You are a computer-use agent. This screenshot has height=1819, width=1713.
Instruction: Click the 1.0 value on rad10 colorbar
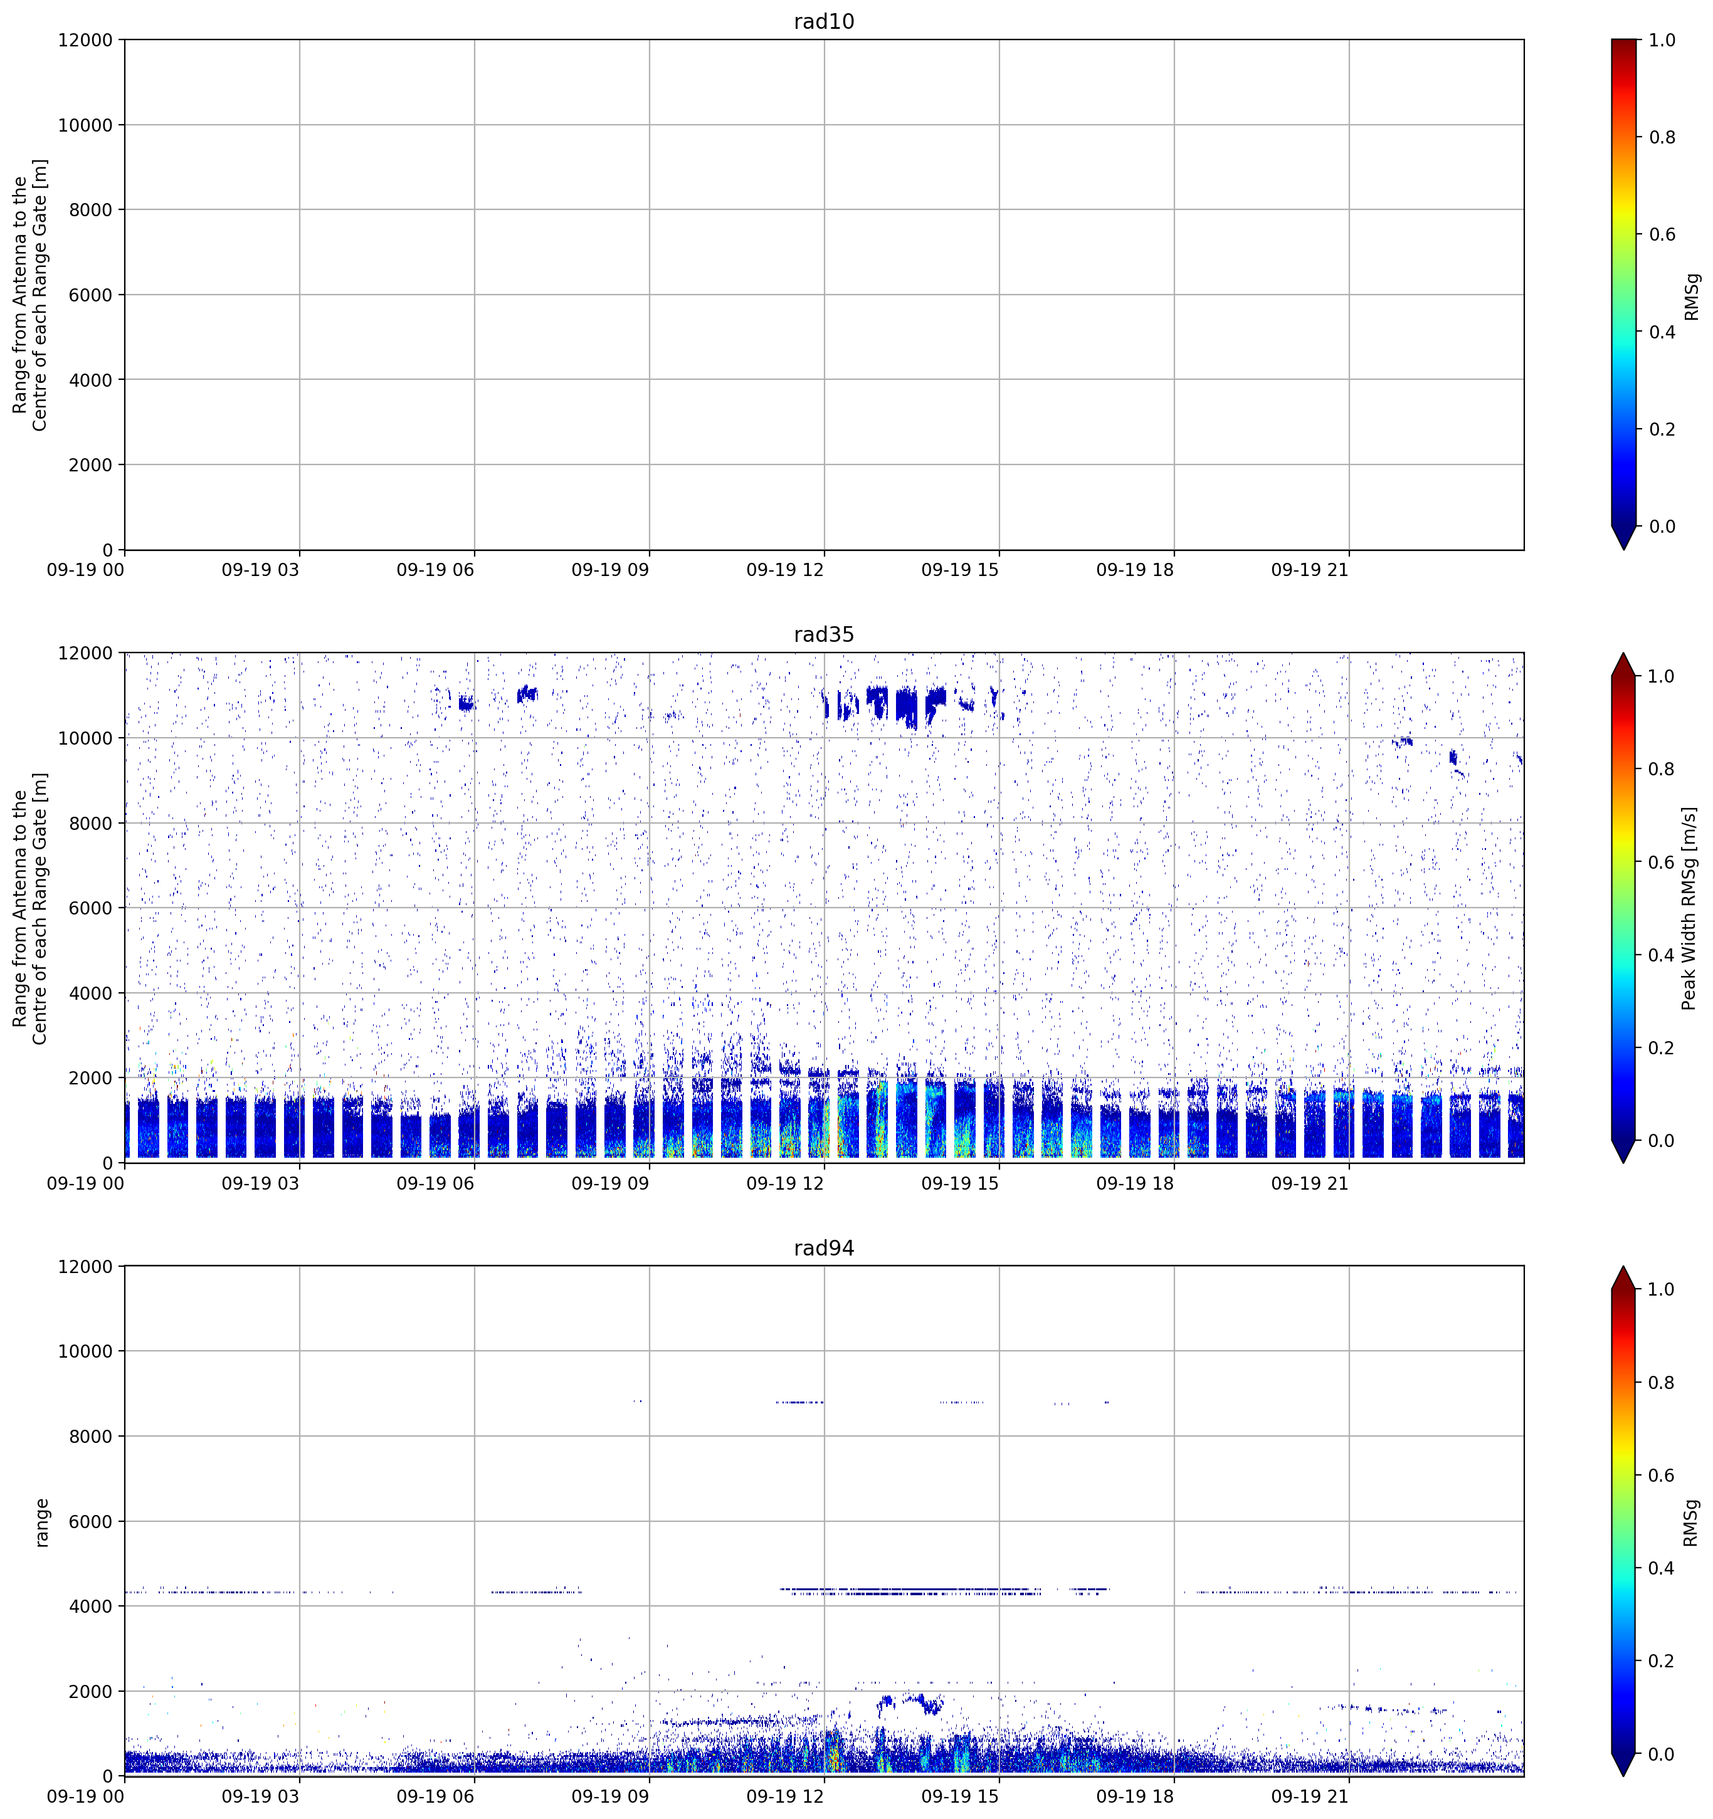click(1662, 40)
